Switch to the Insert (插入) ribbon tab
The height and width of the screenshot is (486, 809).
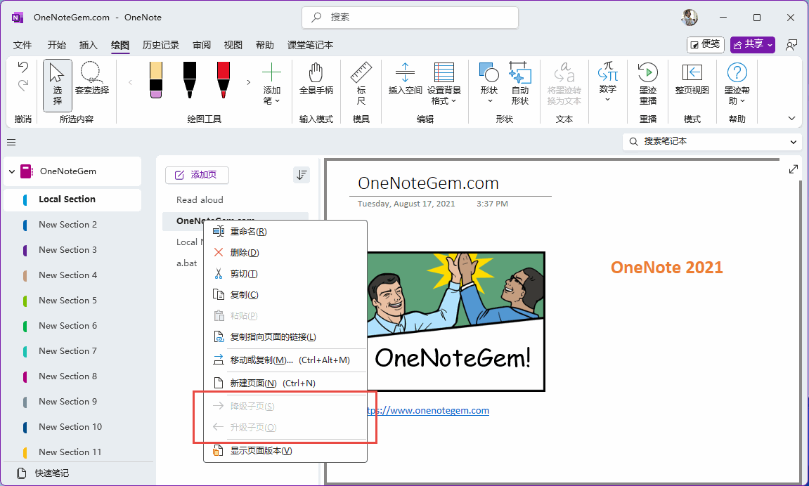(89, 45)
